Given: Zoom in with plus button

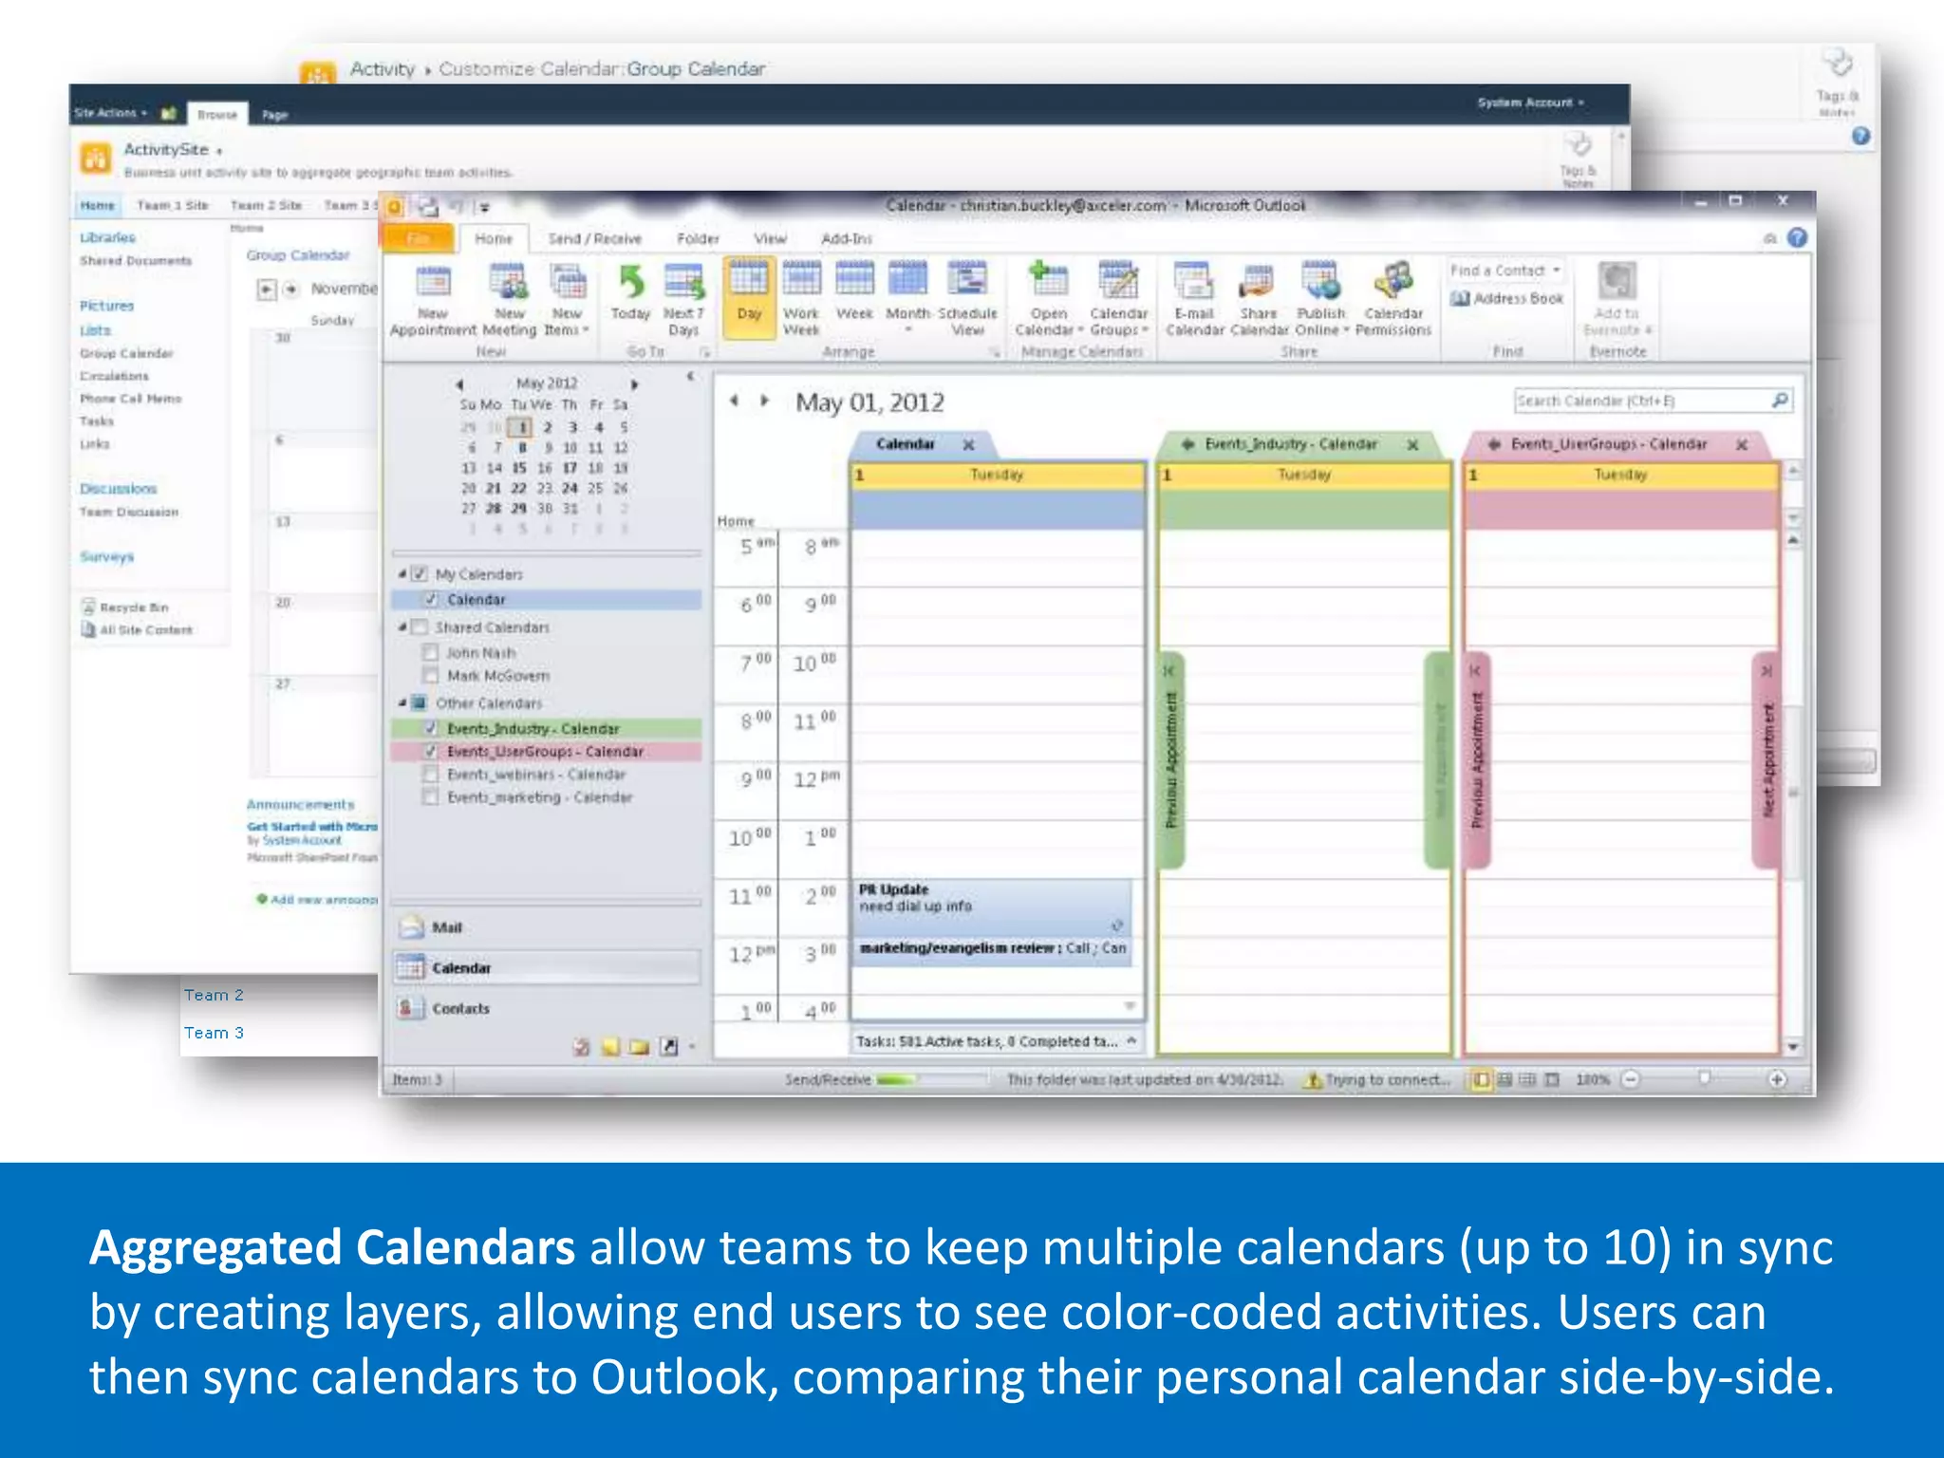Looking at the screenshot, I should click(x=1777, y=1079).
